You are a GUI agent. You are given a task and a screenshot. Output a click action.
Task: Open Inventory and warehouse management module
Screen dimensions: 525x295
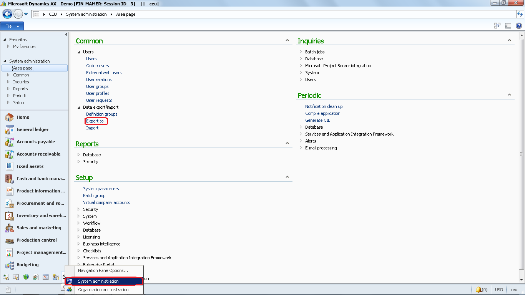pos(35,215)
